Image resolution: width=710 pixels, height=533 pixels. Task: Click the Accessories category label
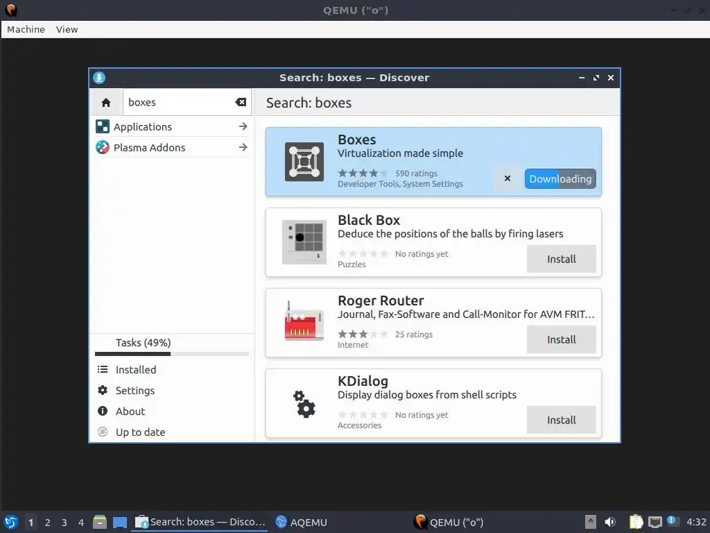coord(360,425)
